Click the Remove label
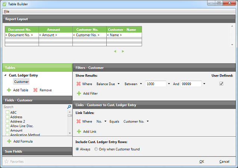Viewport: 238px width, 168px height. pyautogui.click(x=46, y=90)
